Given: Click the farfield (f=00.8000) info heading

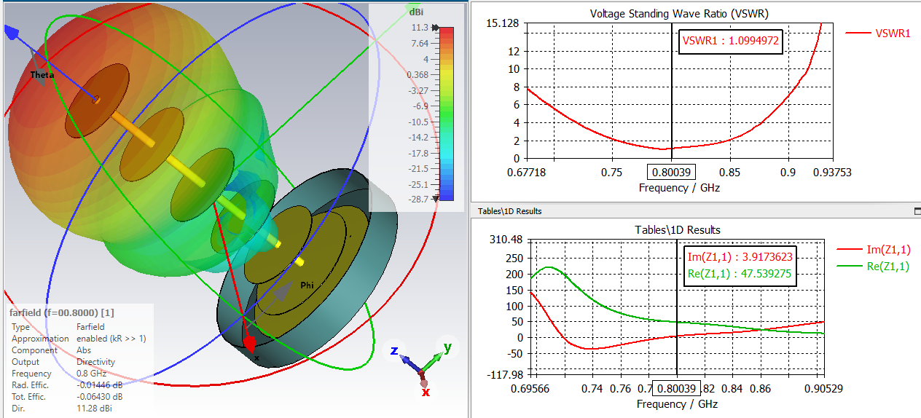Looking at the screenshot, I should tap(62, 312).
